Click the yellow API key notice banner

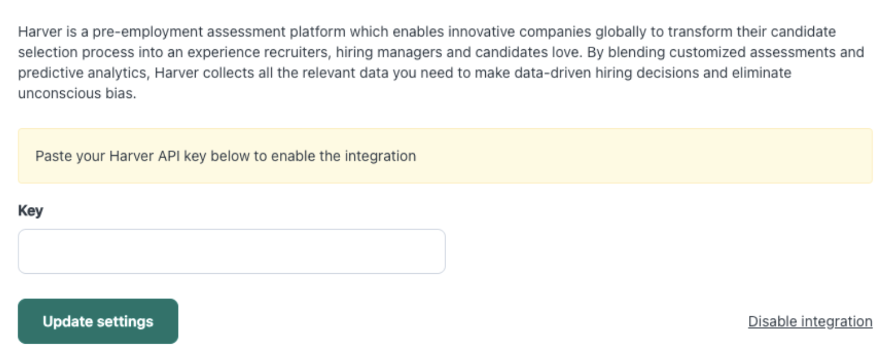pos(445,156)
